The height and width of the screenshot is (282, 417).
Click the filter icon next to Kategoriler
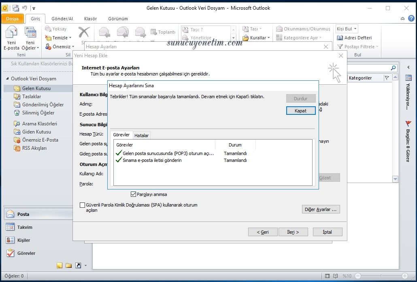coord(387,78)
